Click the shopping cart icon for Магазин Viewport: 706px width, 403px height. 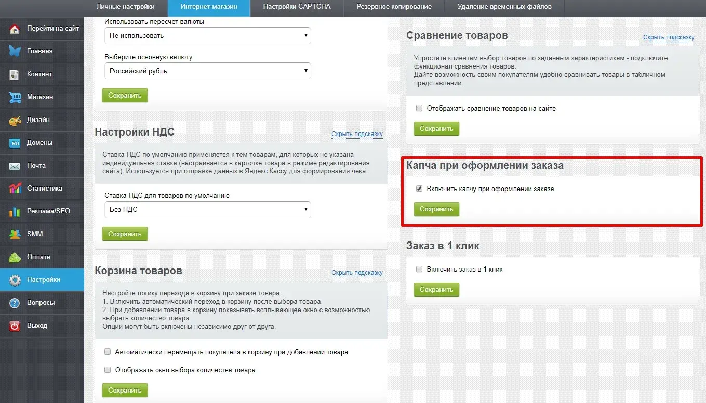point(15,97)
